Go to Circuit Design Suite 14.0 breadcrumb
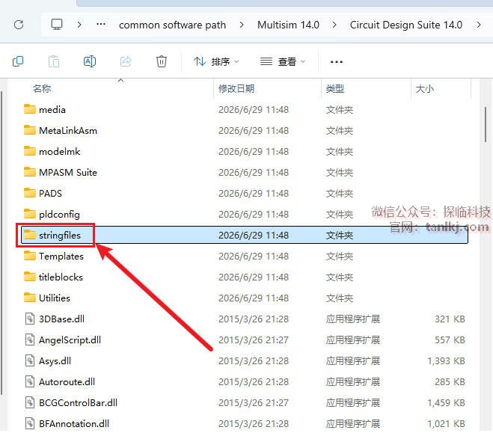Viewport: 493px width, 433px height. tap(406, 25)
